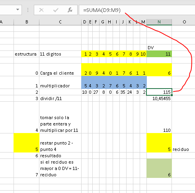
Task: Click the formula bar text =SUMA(D9:M9)
Action: tap(102, 10)
